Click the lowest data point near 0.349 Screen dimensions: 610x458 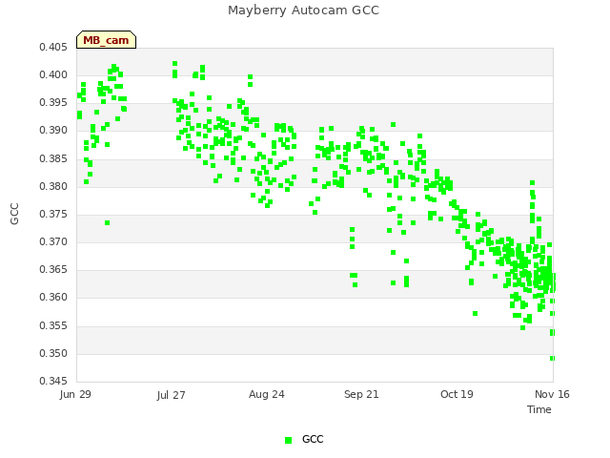pyautogui.click(x=552, y=359)
